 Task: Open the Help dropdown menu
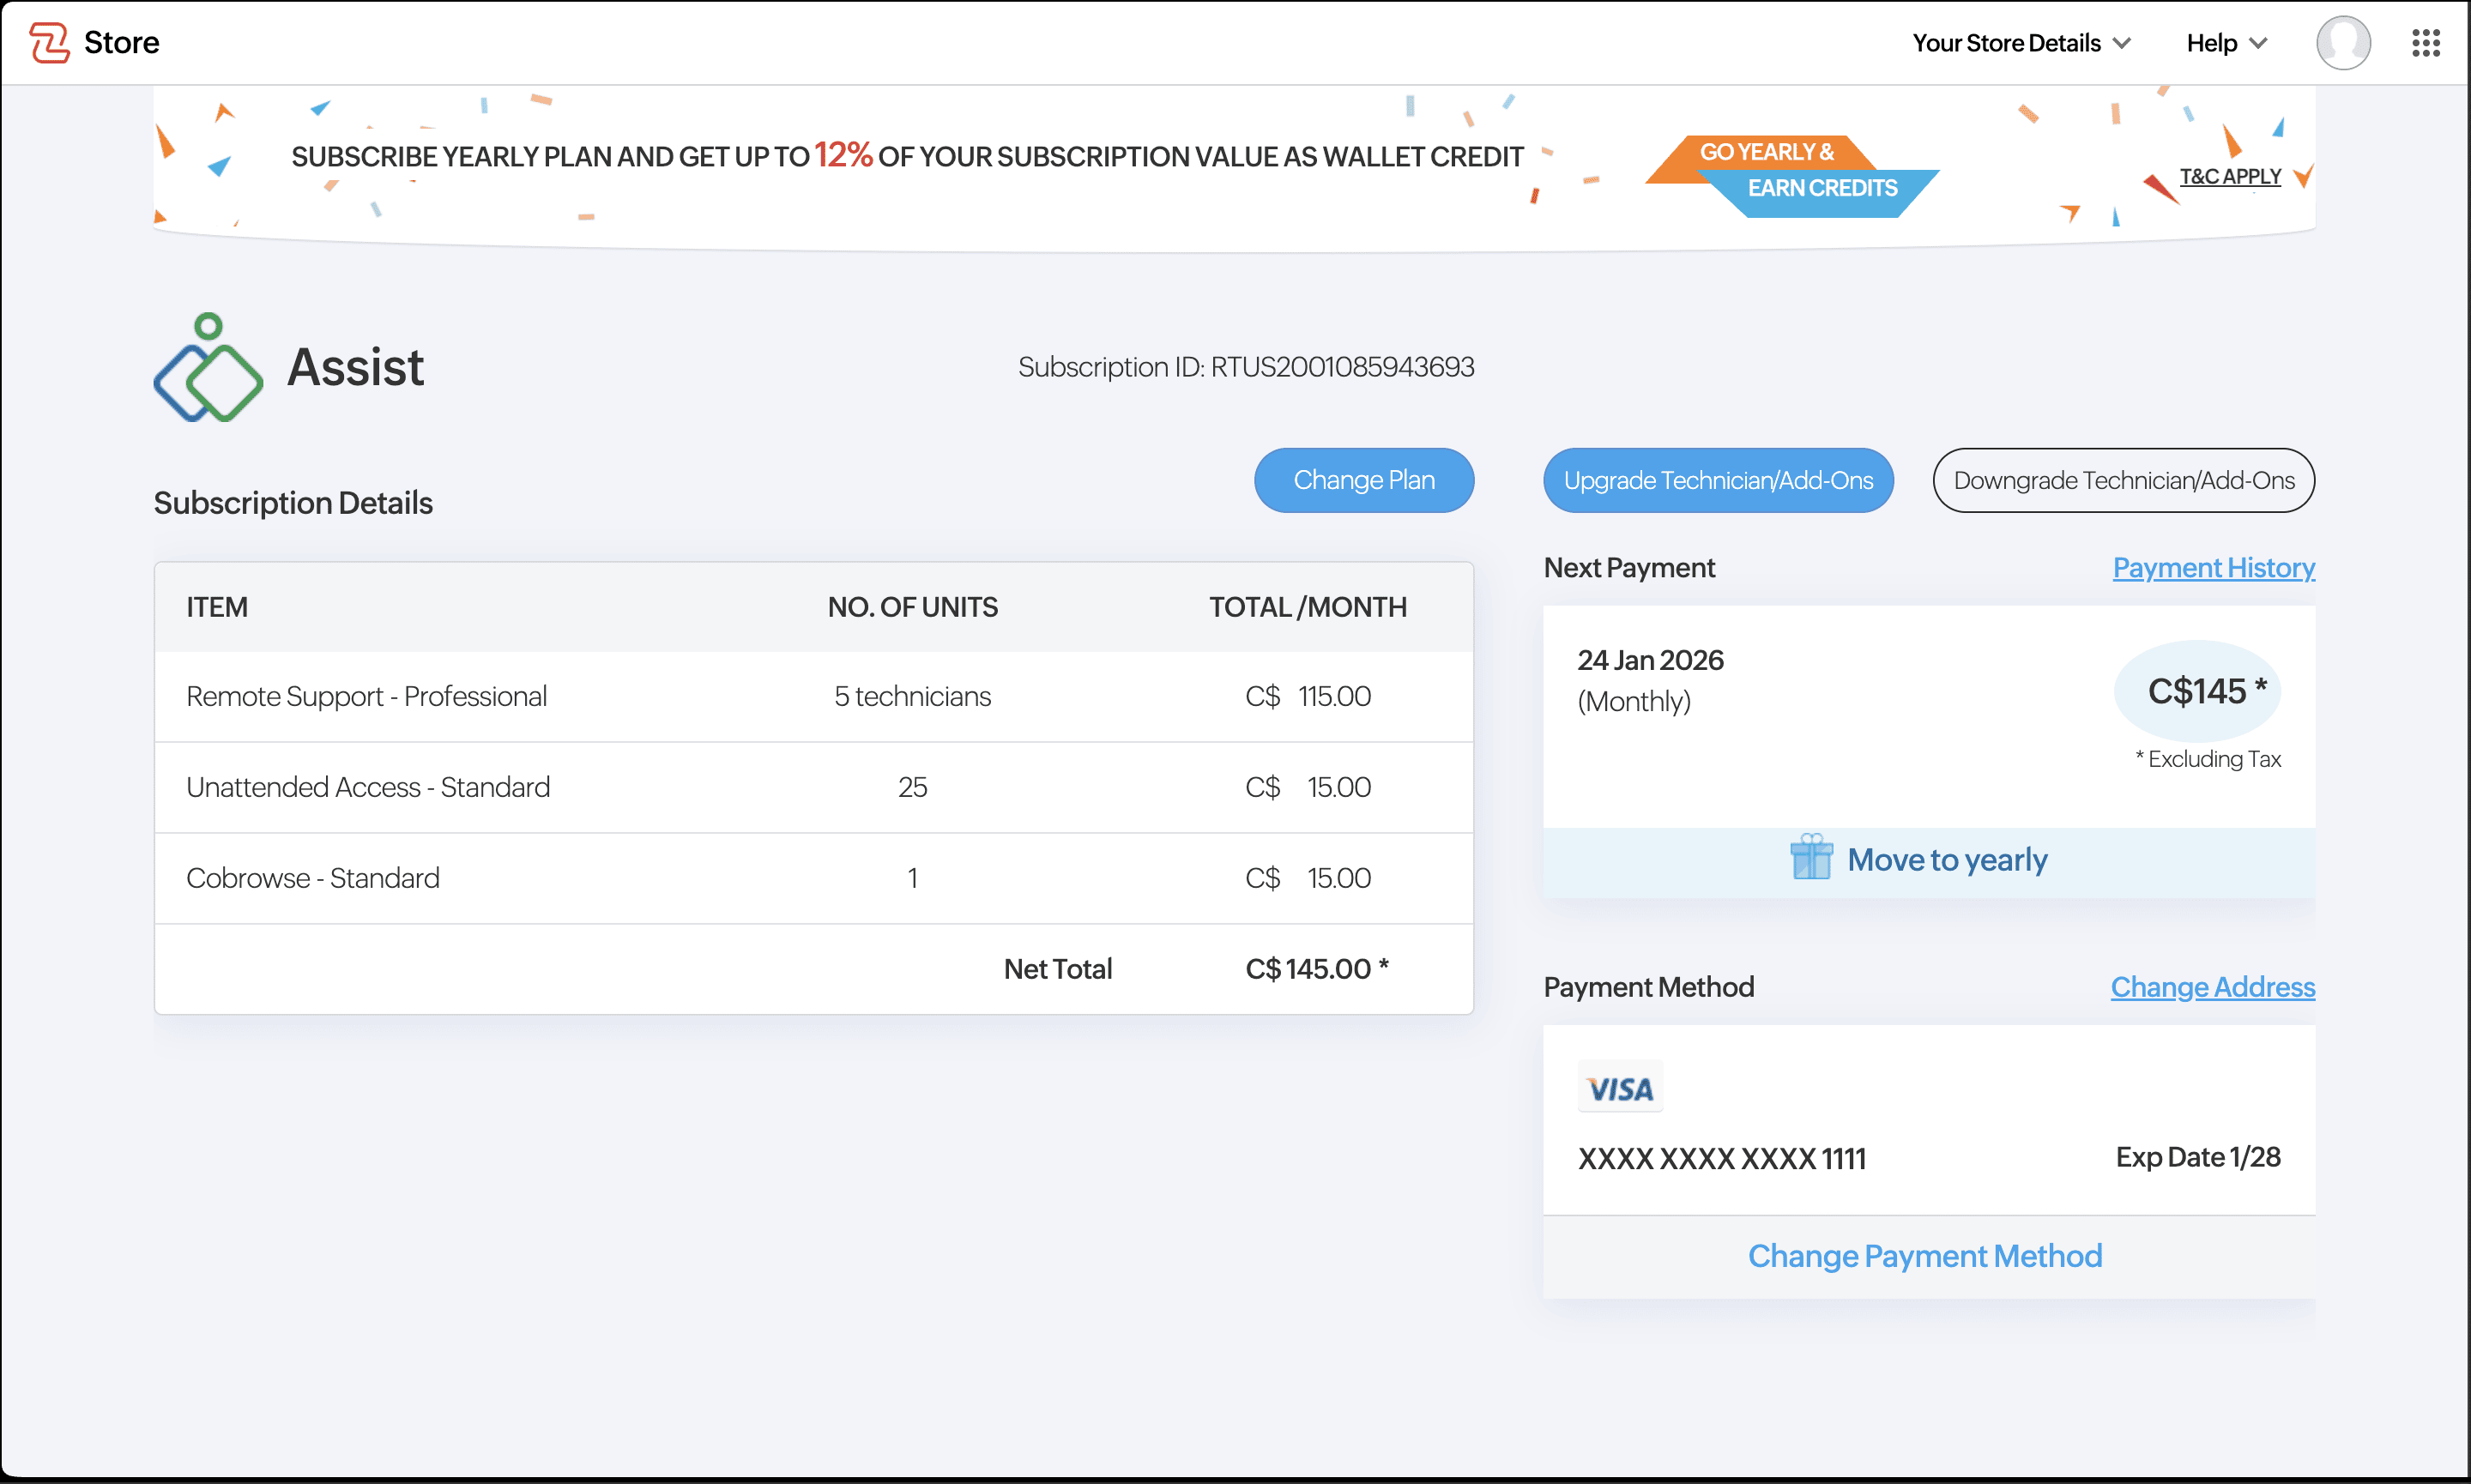click(x=2211, y=43)
